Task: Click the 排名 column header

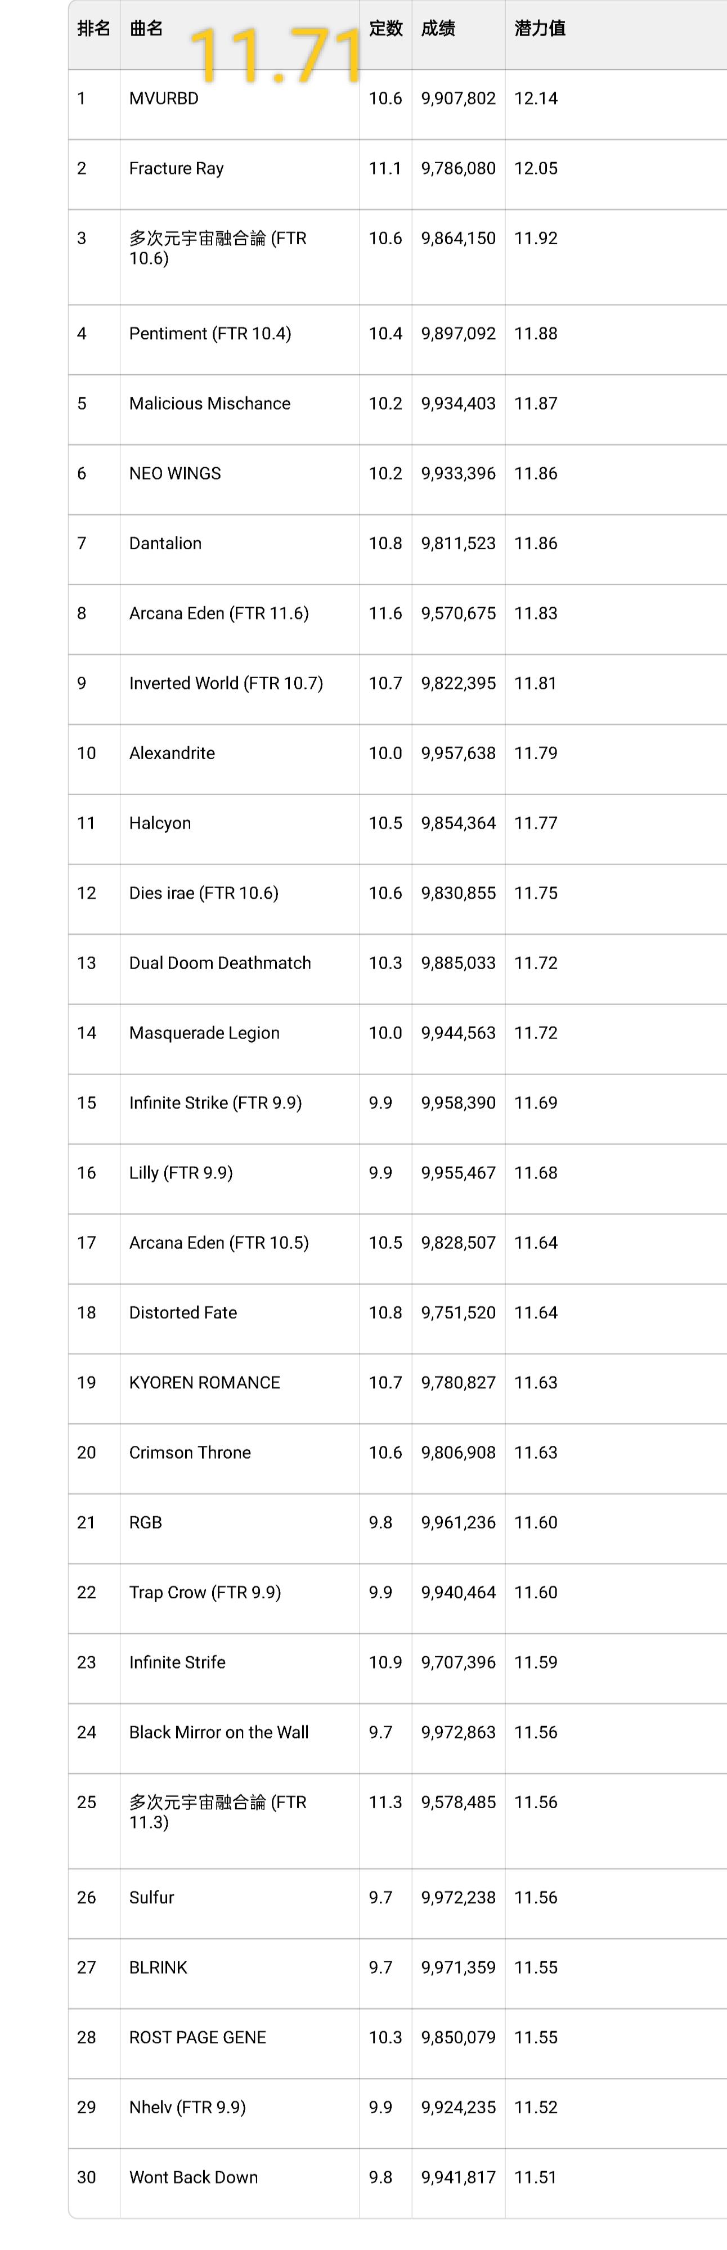Action: pos(93,29)
